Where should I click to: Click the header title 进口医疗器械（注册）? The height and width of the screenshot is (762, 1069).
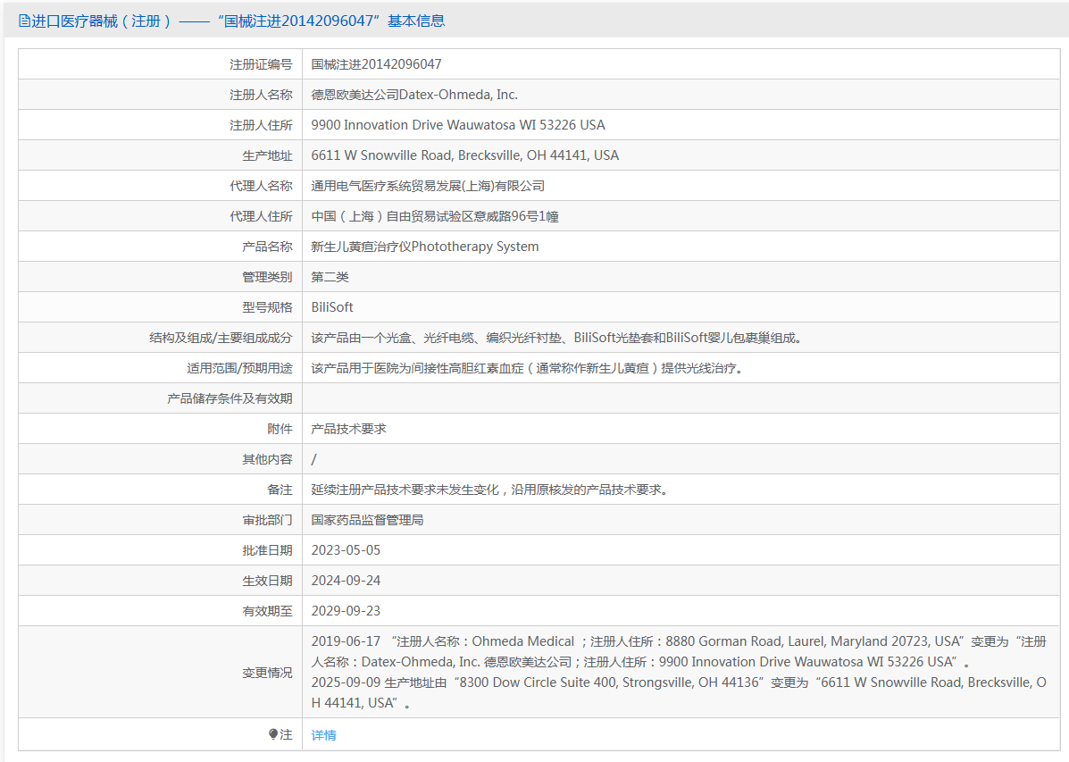point(102,21)
